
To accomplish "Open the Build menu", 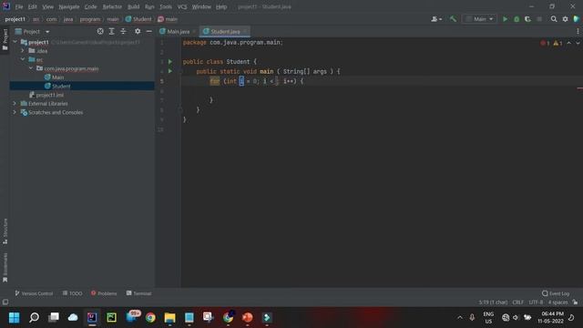I will 133,6.
